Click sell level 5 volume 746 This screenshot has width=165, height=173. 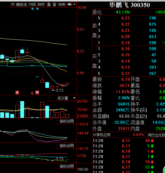click(153, 18)
